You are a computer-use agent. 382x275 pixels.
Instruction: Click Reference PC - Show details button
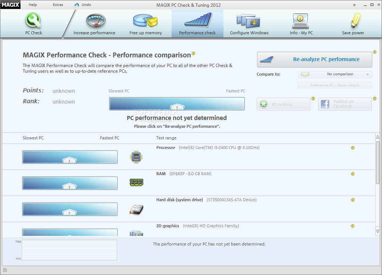tap(335, 85)
